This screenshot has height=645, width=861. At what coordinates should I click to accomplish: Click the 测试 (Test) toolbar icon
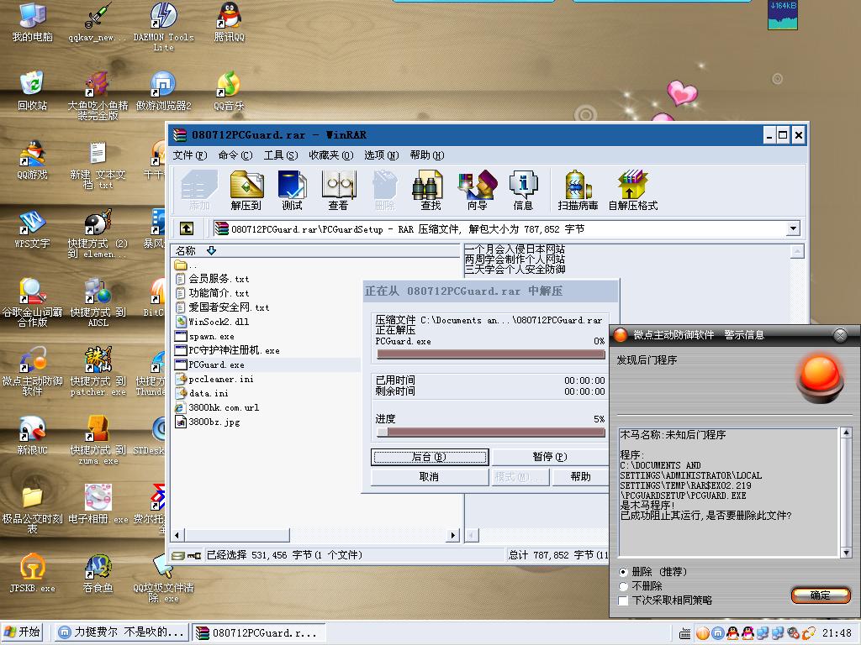(292, 191)
